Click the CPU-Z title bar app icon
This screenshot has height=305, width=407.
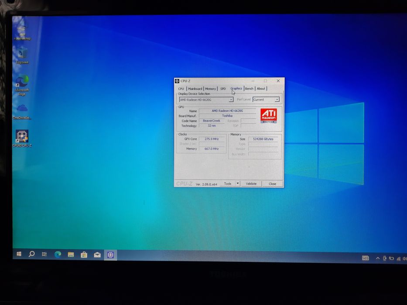pos(177,81)
